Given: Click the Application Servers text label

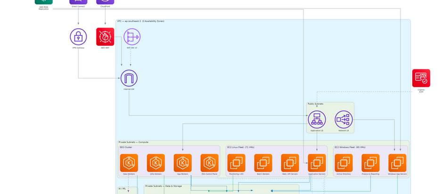Looking at the screenshot, I should (317, 174).
